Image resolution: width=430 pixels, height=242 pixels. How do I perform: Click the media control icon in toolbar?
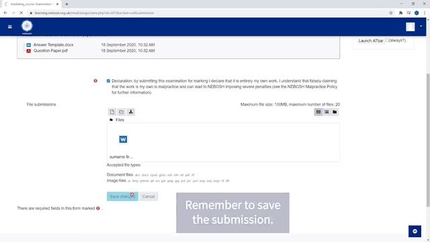point(408,13)
